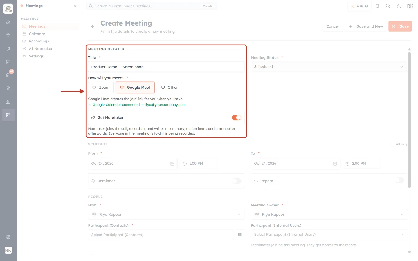
Task: Turn off the Get Notetaker switch
Action: click(x=237, y=117)
